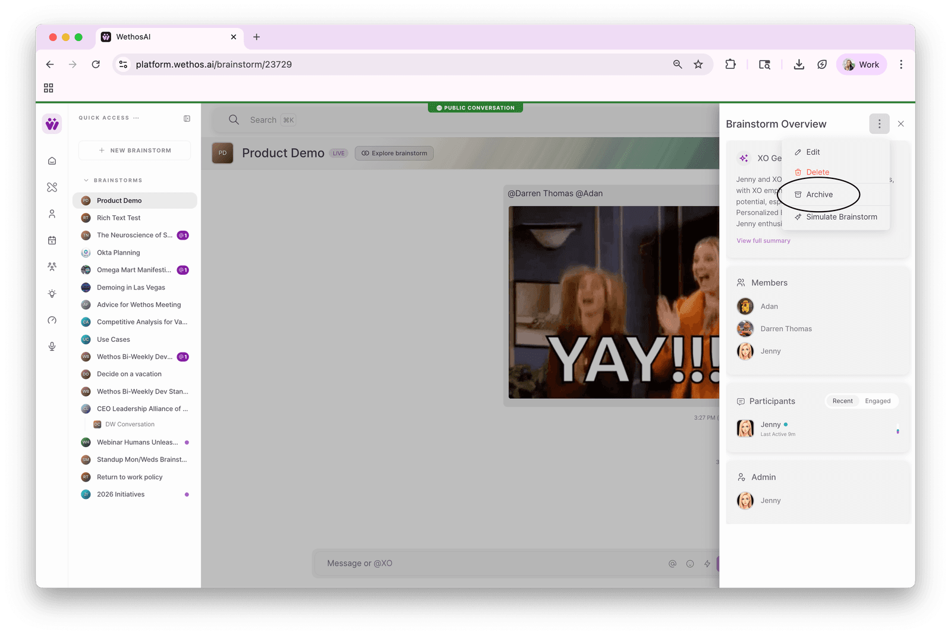
Task: Open Webinar Humans Unleas... brainstorm
Action: 135,442
